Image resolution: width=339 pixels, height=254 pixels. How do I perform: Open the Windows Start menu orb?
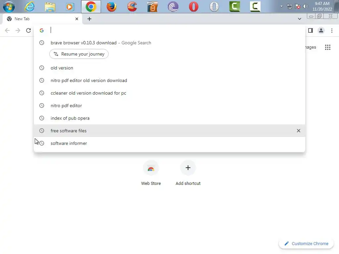pos(9,7)
